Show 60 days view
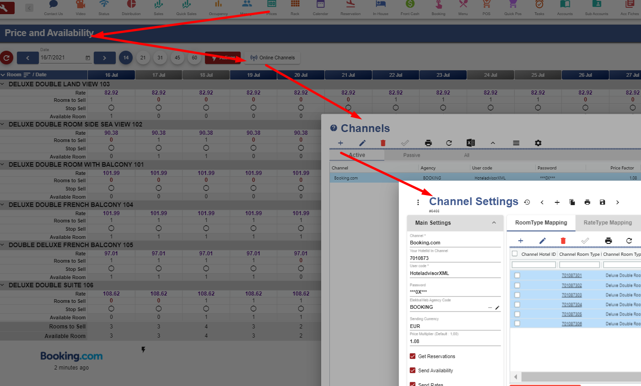641x386 pixels. 194,58
